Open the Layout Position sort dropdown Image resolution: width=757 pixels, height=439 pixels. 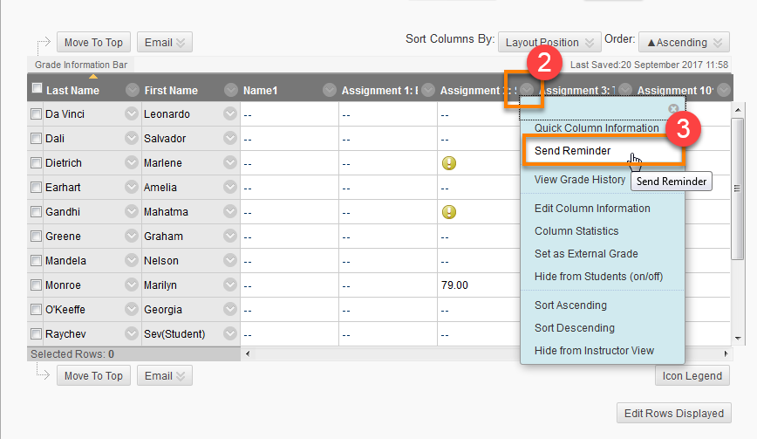tap(549, 42)
